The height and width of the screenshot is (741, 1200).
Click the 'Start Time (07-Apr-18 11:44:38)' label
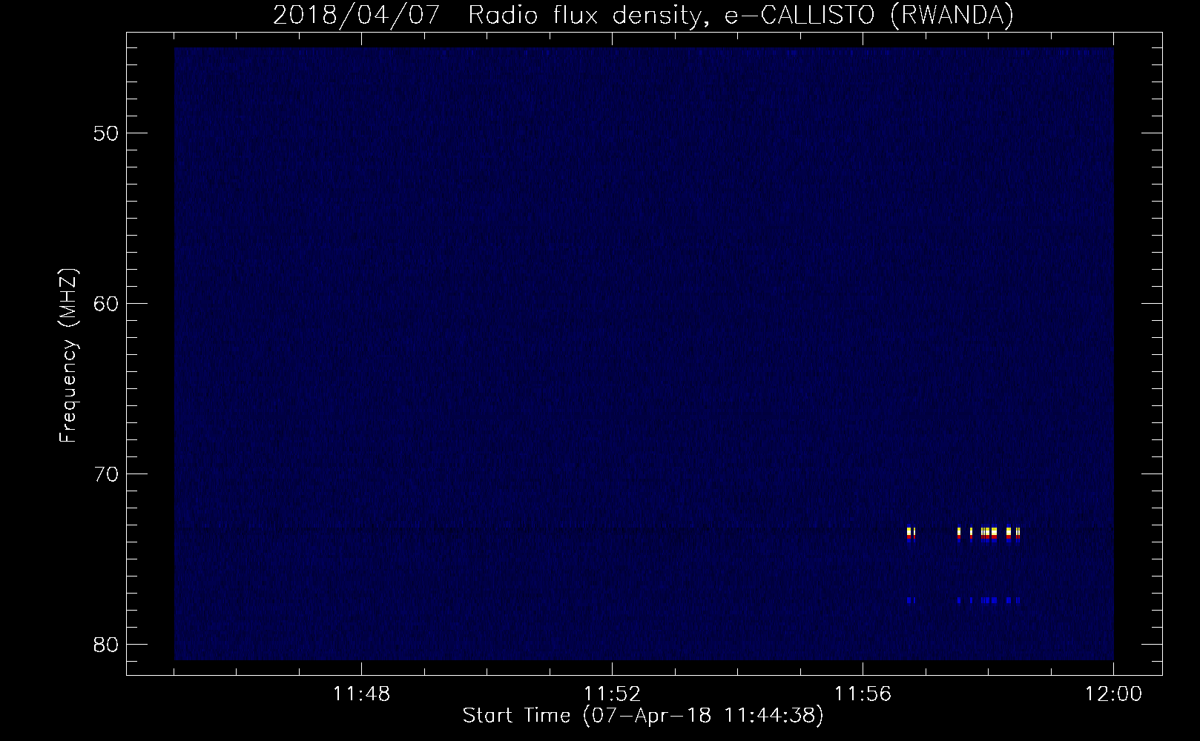pyautogui.click(x=643, y=716)
